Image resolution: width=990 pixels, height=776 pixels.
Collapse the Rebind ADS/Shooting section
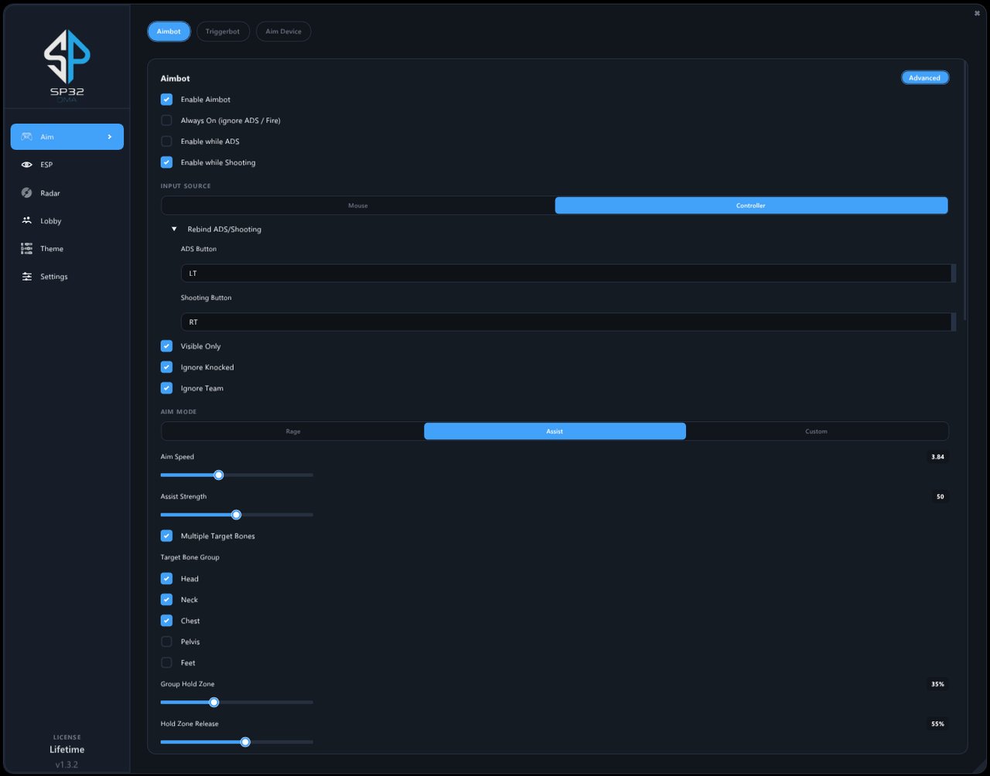174,230
